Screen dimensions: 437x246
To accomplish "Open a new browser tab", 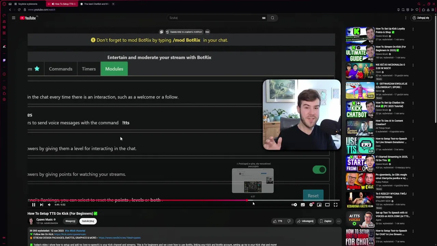I will (113, 4).
